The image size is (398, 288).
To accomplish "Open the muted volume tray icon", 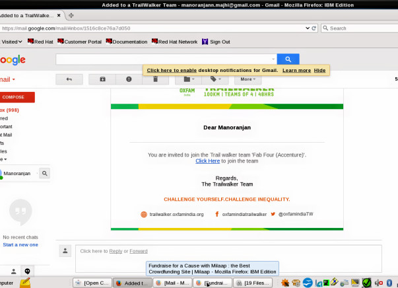I will pyautogui.click(x=378, y=283).
